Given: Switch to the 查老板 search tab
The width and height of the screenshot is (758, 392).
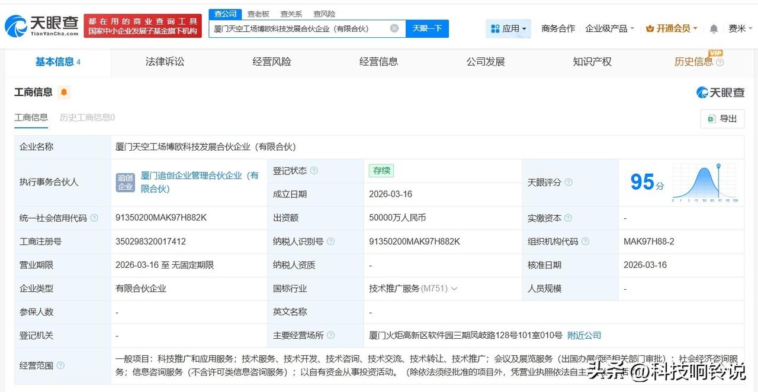Looking at the screenshot, I should (258, 14).
